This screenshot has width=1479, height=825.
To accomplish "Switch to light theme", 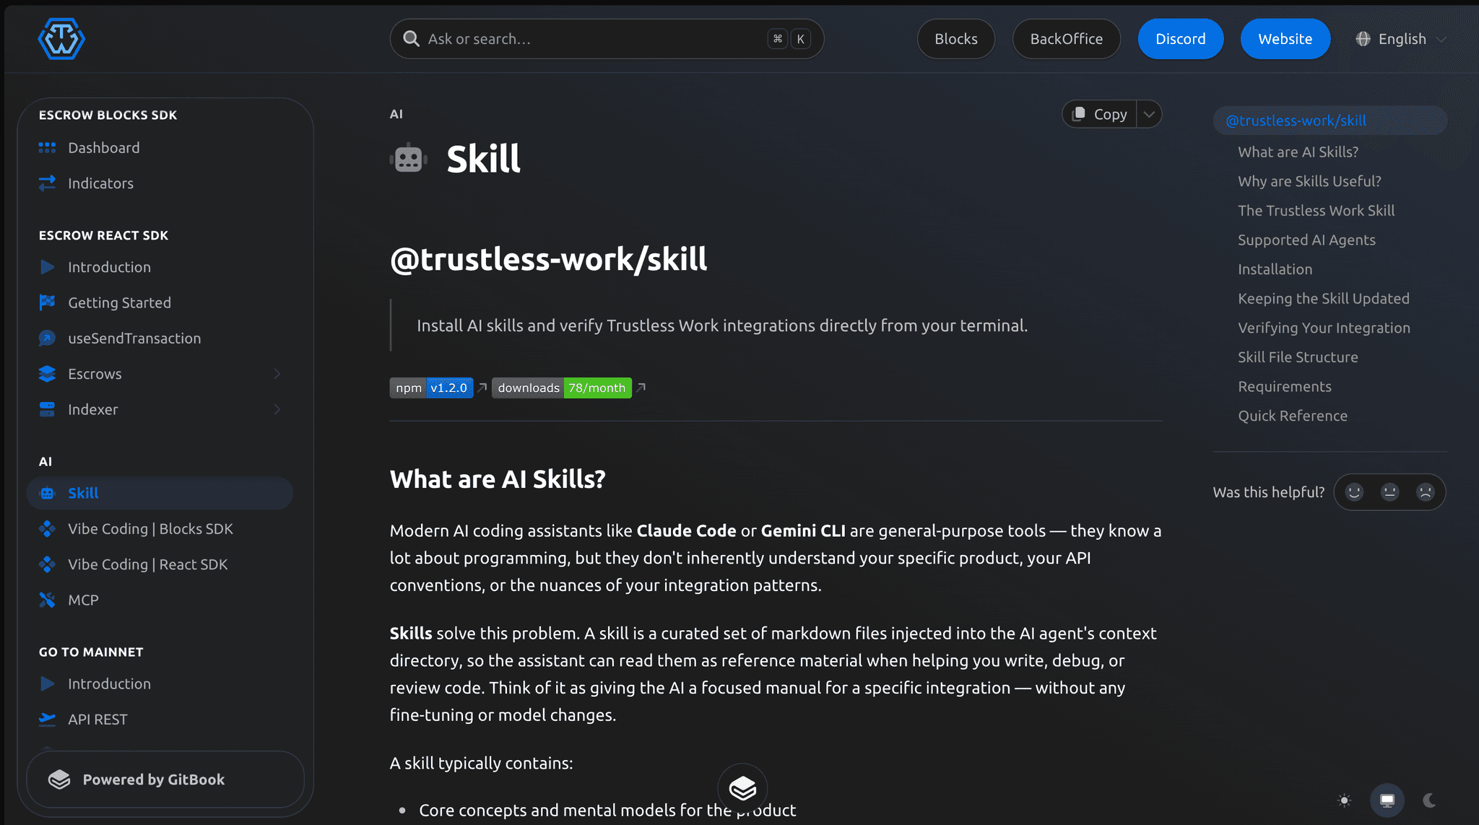I will coord(1344,800).
